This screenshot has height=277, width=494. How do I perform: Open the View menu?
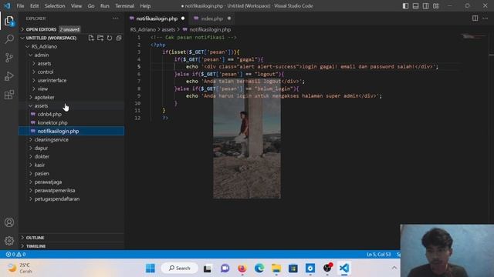pyautogui.click(x=76, y=6)
